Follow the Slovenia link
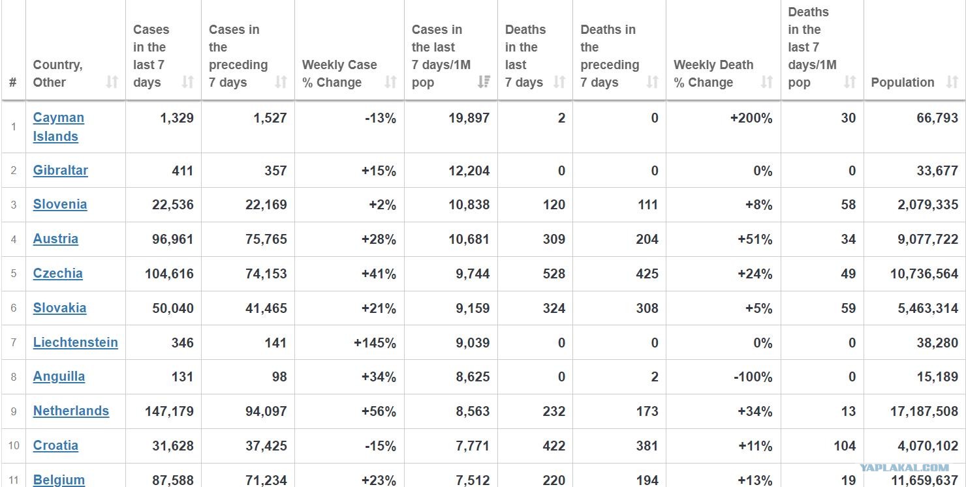Image resolution: width=966 pixels, height=487 pixels. [x=60, y=204]
